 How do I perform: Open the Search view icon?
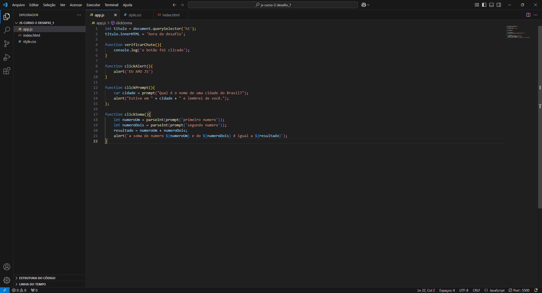pos(7,30)
